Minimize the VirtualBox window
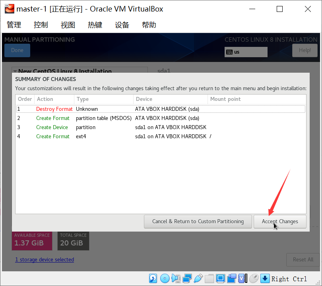Screen dimensions: 322x286 tap(252, 9)
